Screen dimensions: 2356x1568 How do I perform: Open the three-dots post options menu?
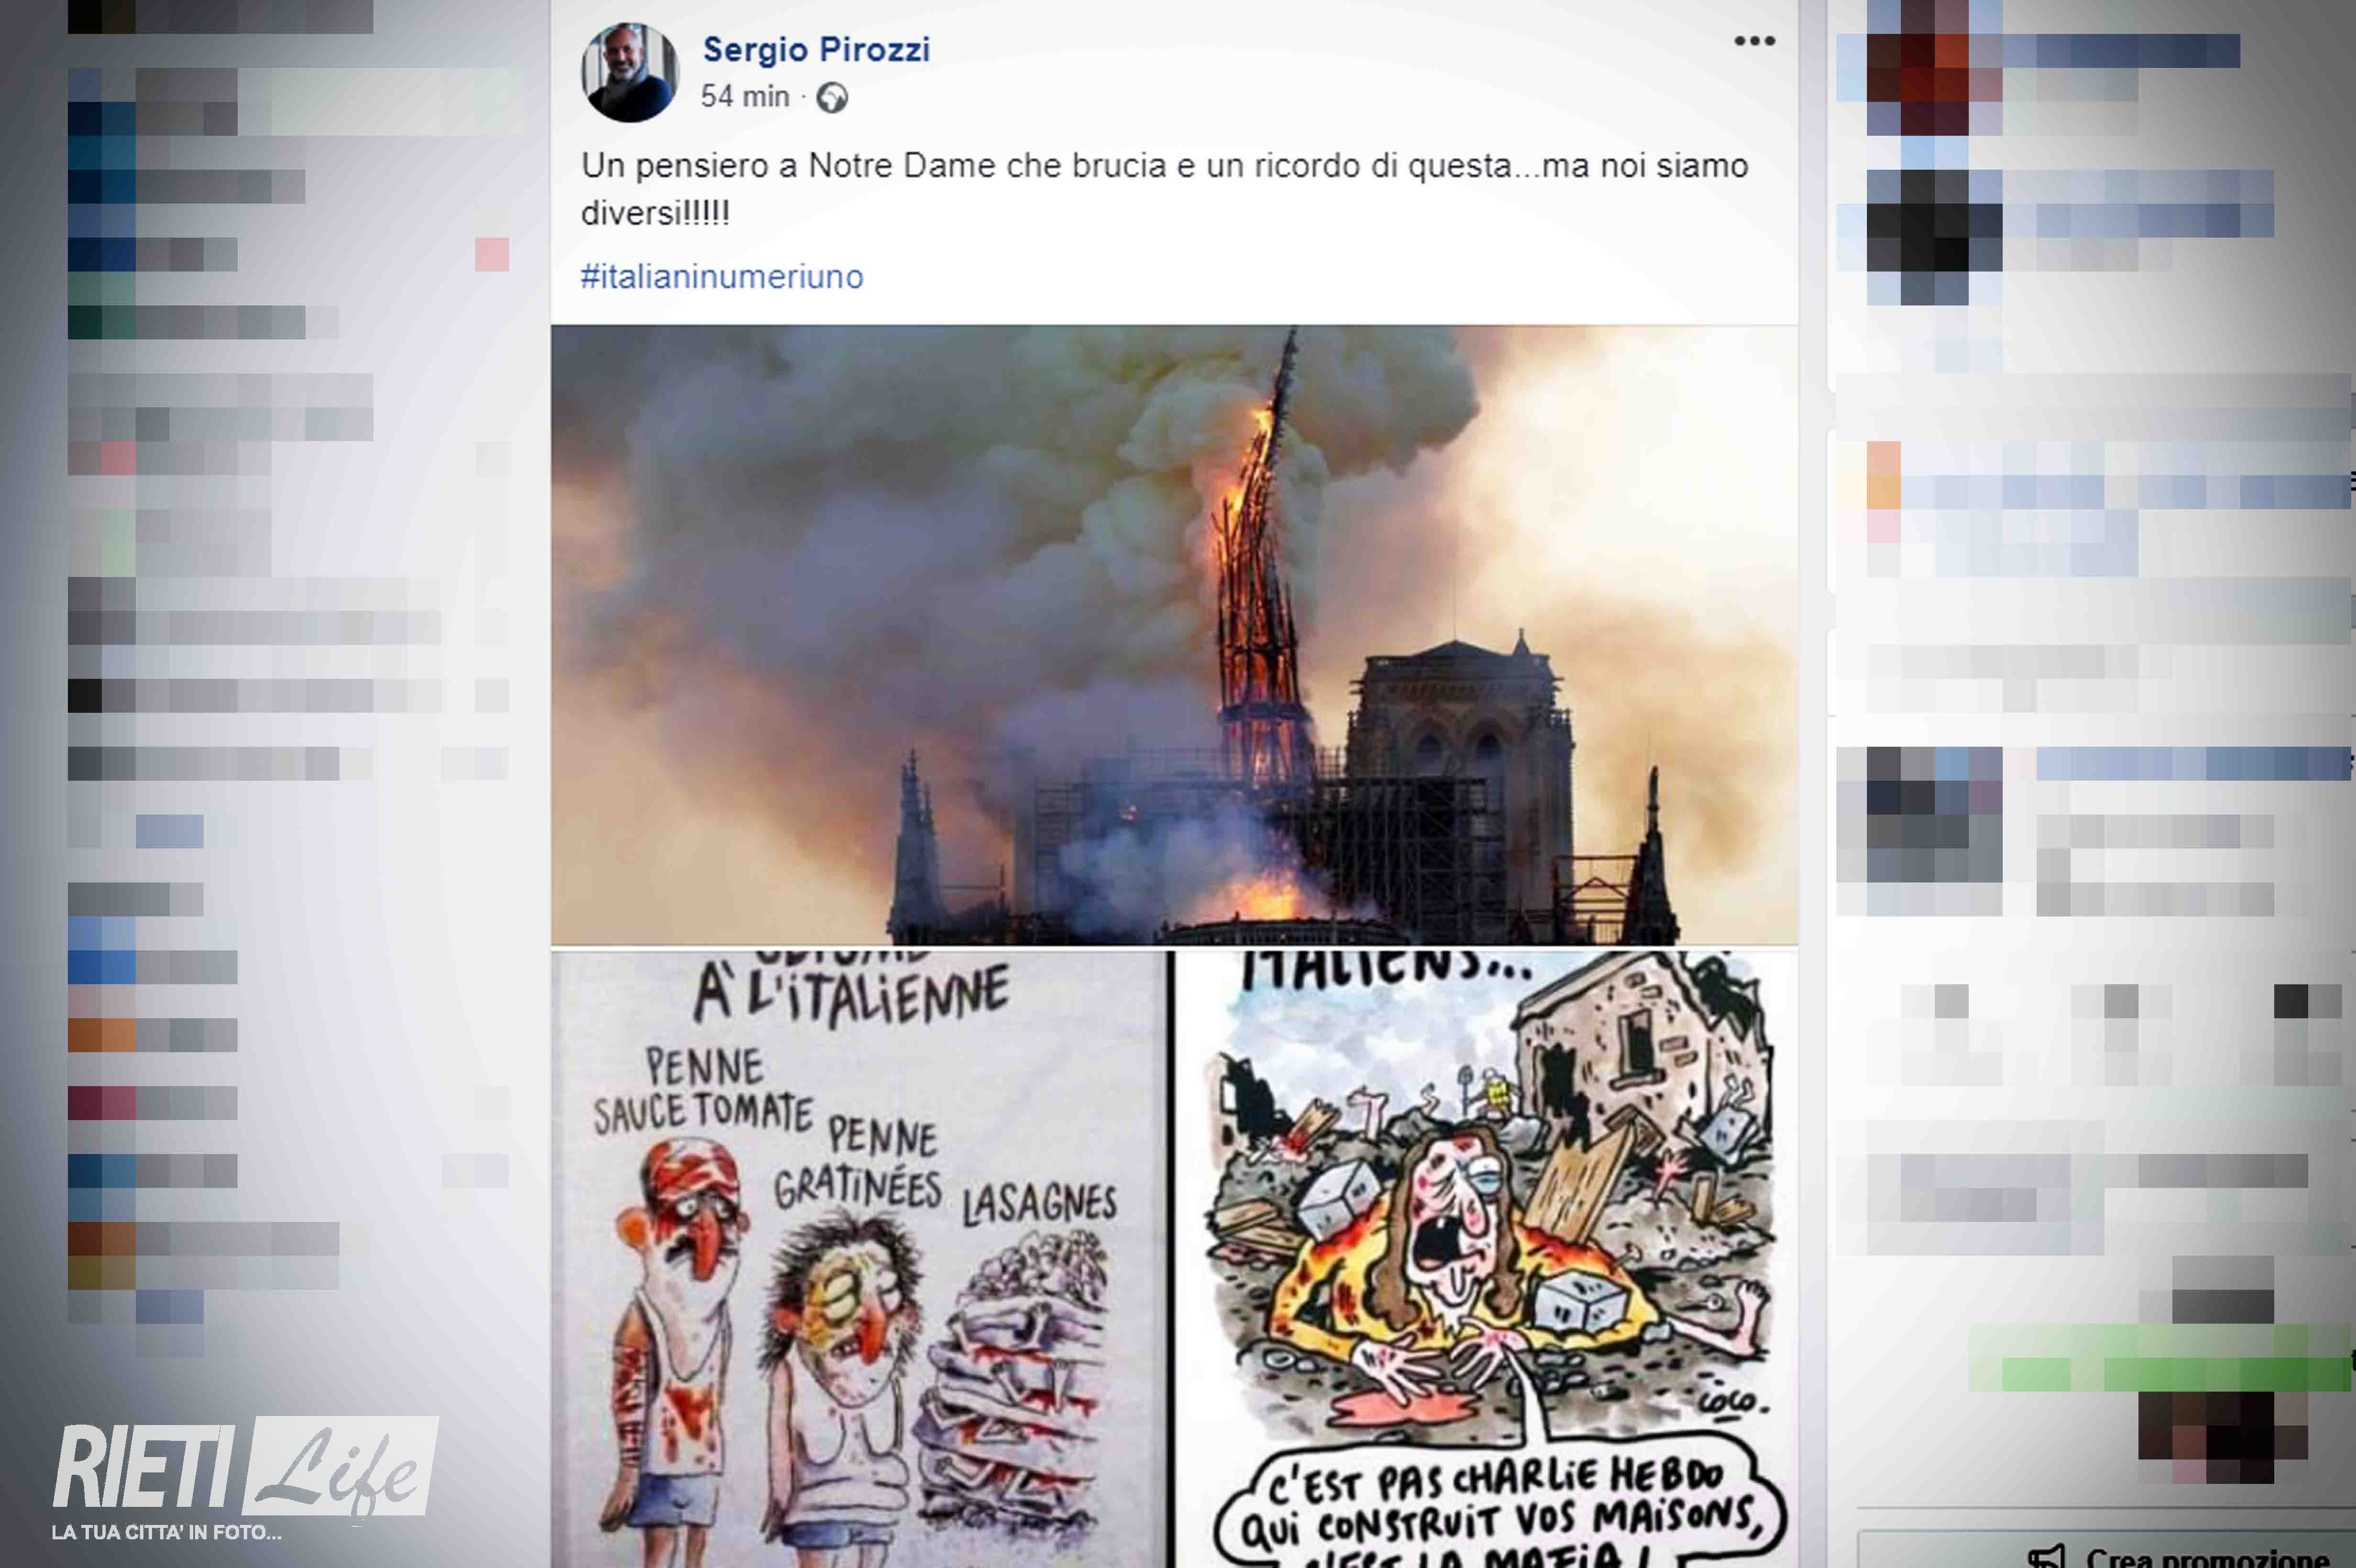click(1754, 41)
